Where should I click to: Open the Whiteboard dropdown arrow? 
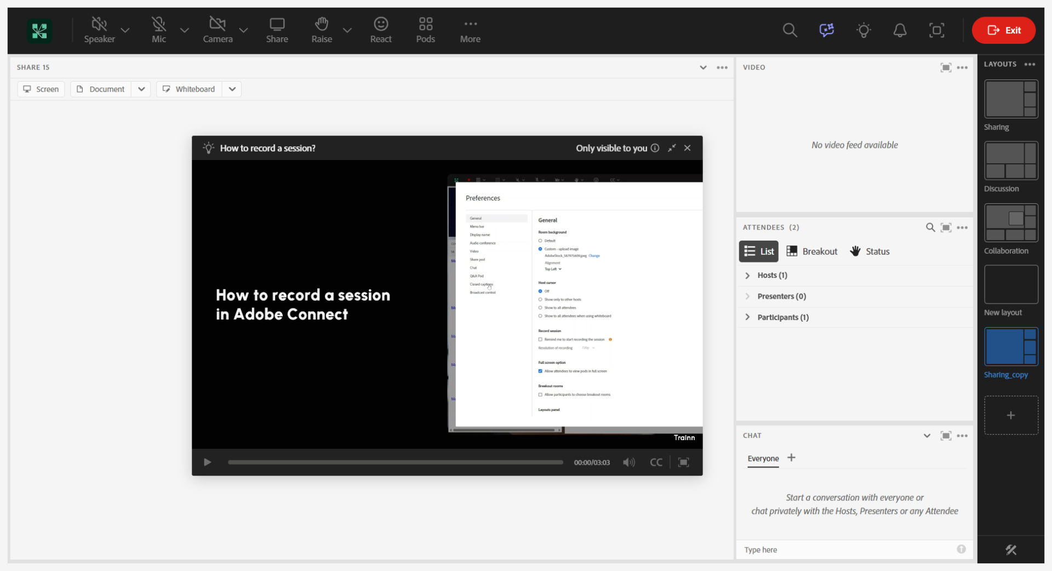(232, 89)
